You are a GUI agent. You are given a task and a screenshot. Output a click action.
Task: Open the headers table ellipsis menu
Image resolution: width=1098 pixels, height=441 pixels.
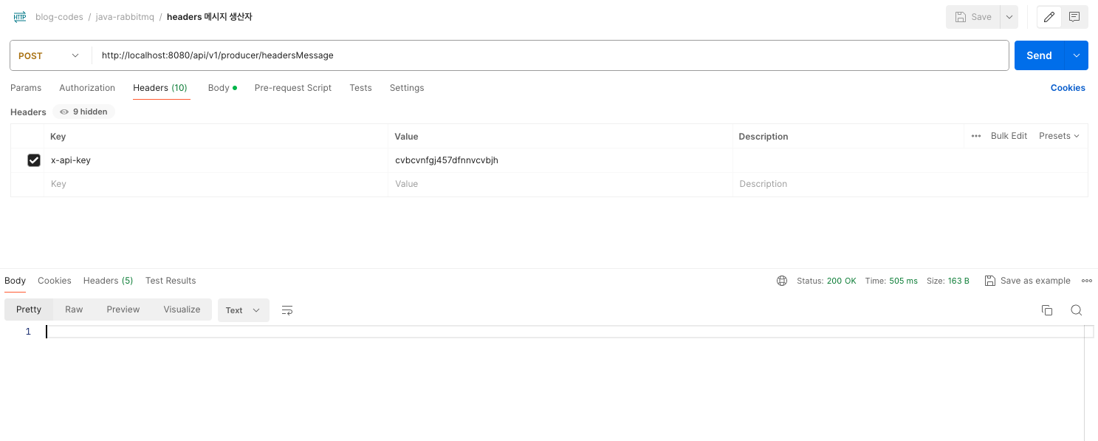[x=976, y=136]
